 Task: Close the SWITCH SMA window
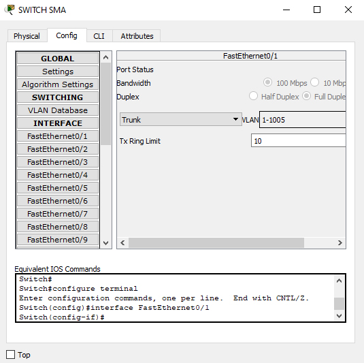(348, 10)
